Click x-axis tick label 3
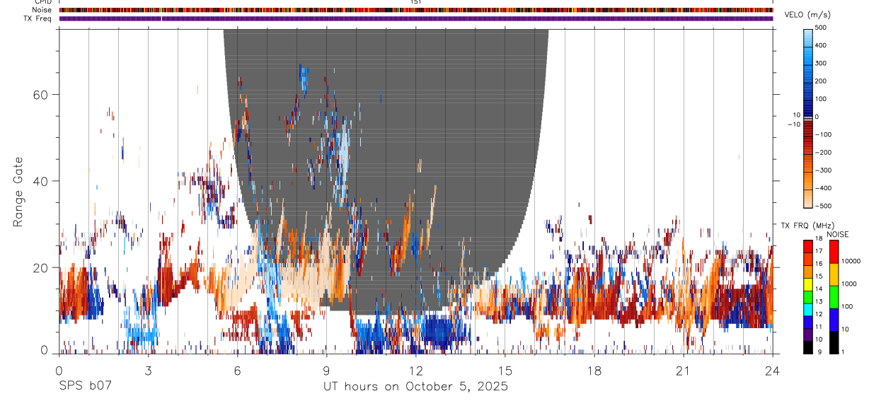The width and height of the screenshot is (869, 401). pos(148,371)
